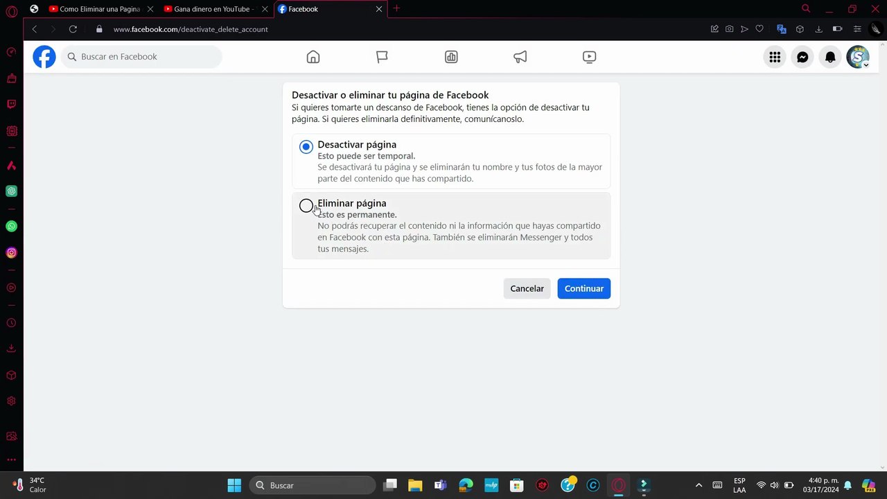Screen dimensions: 887x499
Task: Open Messenger from the top bar
Action: pos(802,57)
